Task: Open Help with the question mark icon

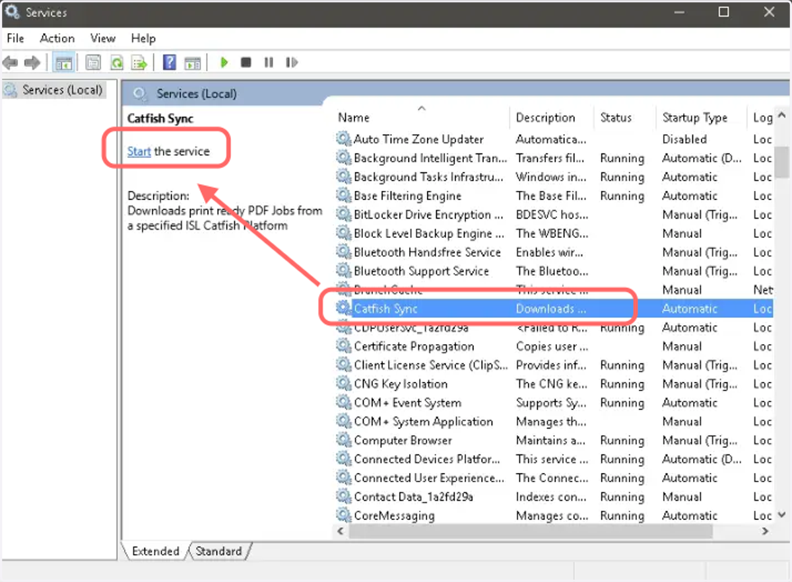Action: pyautogui.click(x=170, y=63)
